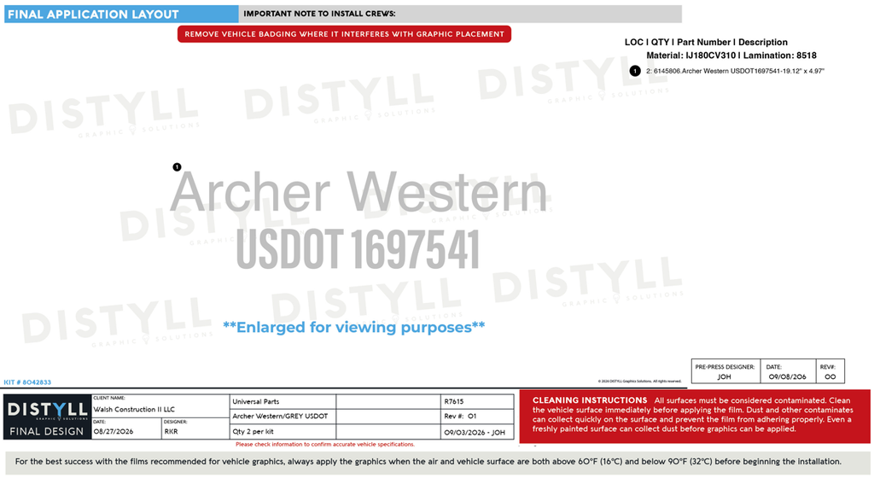874x478 pixels.
Task: Click the 'KIT # 8042833' label
Action: pos(27,382)
